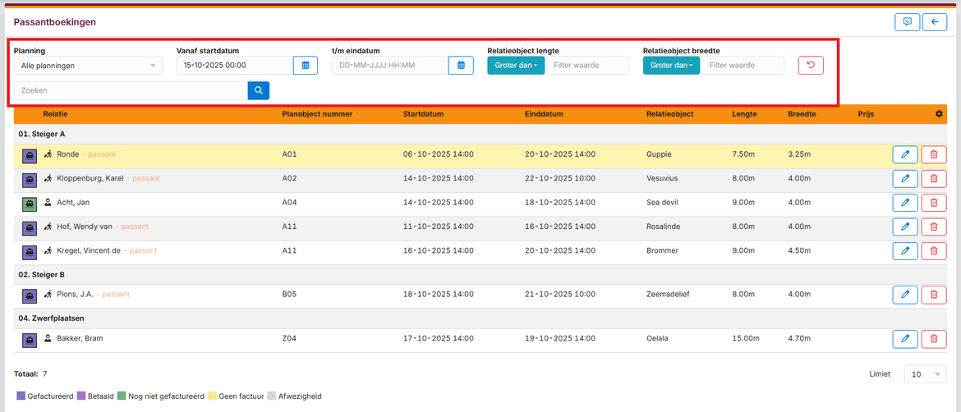Screen dimensions: 961x412
Task: Click the search magnifier button
Action: tap(258, 90)
